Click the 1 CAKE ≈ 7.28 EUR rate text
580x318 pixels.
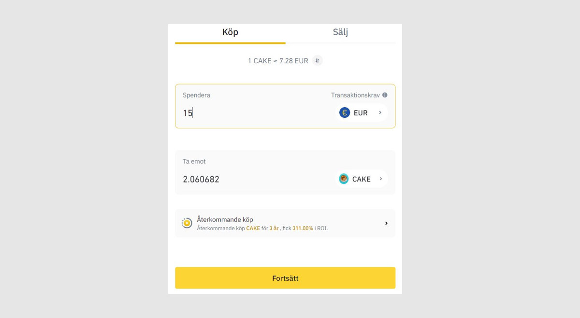(278, 61)
